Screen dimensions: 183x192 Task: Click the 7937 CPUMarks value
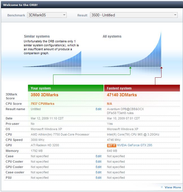[43, 104]
